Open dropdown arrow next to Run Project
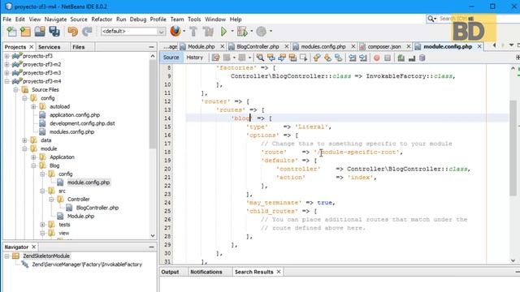This screenshot has width=520, height=292. tap(232, 32)
